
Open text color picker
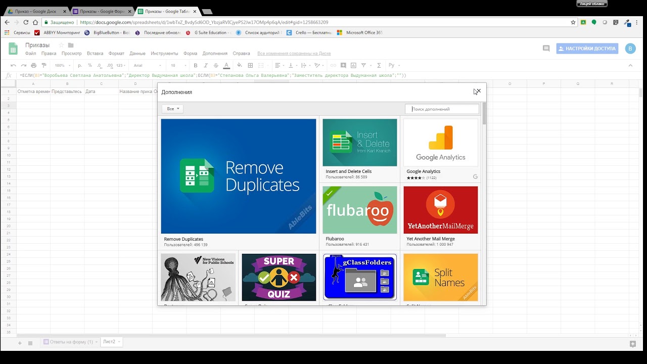coord(226,65)
